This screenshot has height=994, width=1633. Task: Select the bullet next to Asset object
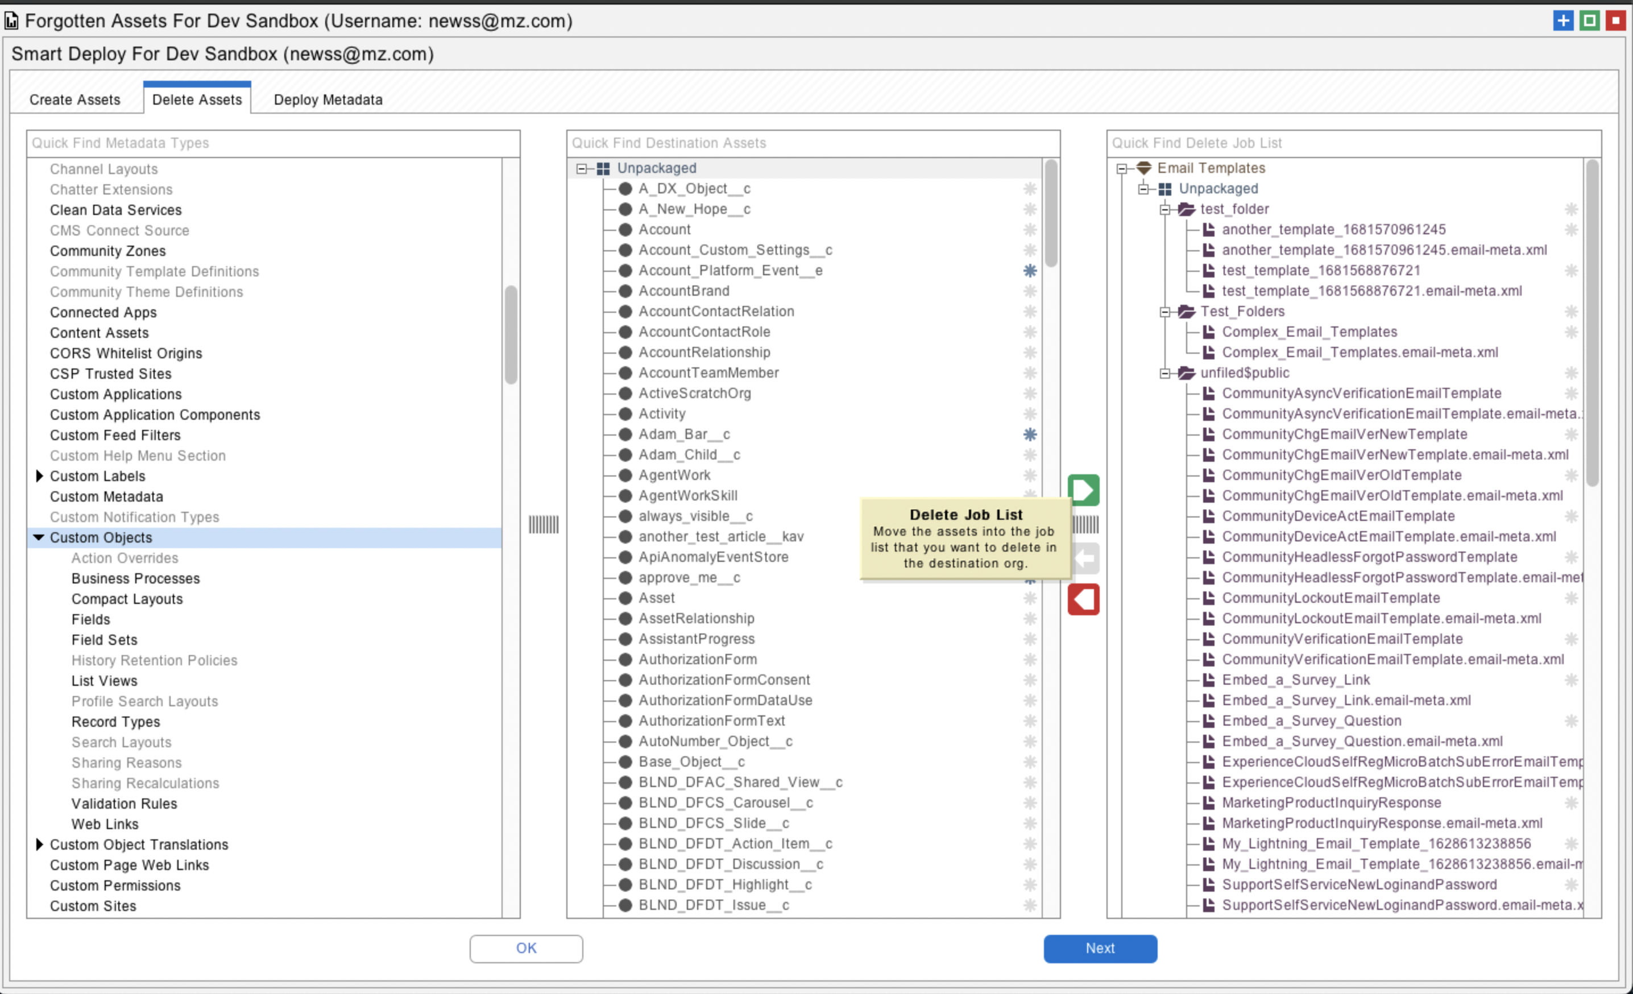(x=625, y=598)
